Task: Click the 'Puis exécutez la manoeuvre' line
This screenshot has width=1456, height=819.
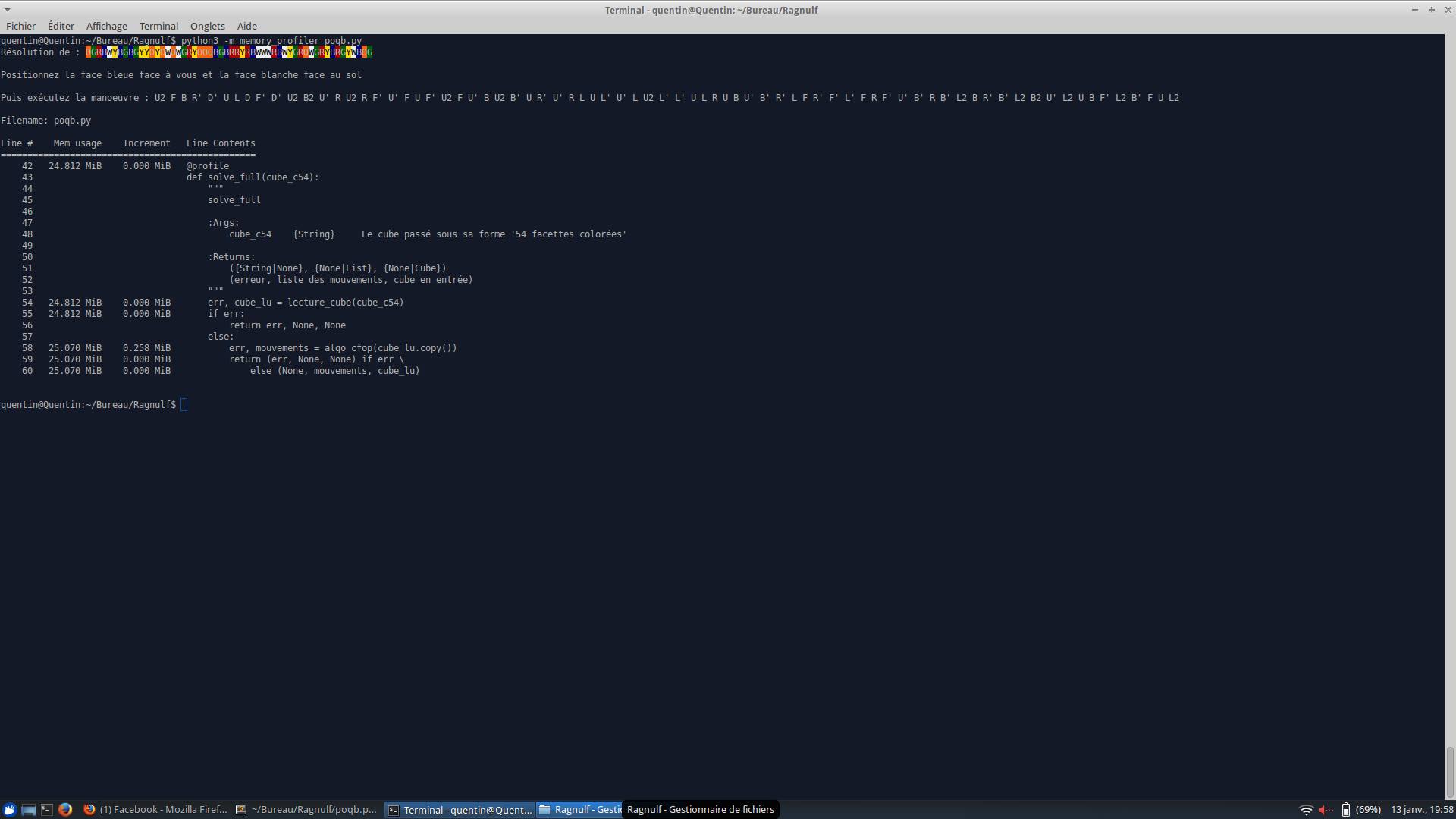Action: pos(590,98)
